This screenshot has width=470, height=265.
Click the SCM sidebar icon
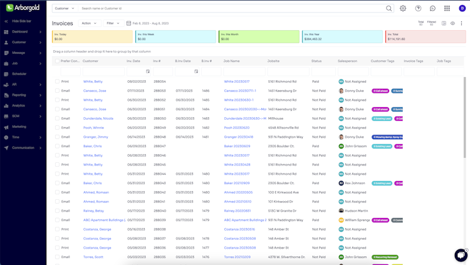point(6,117)
